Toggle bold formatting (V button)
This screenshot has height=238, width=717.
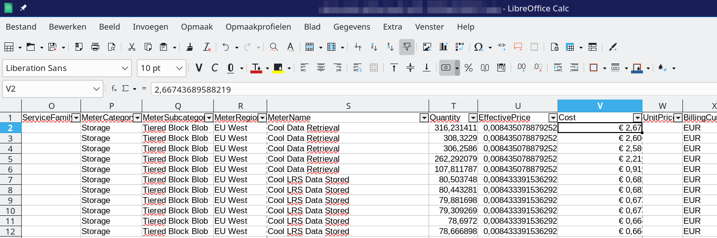click(x=199, y=68)
